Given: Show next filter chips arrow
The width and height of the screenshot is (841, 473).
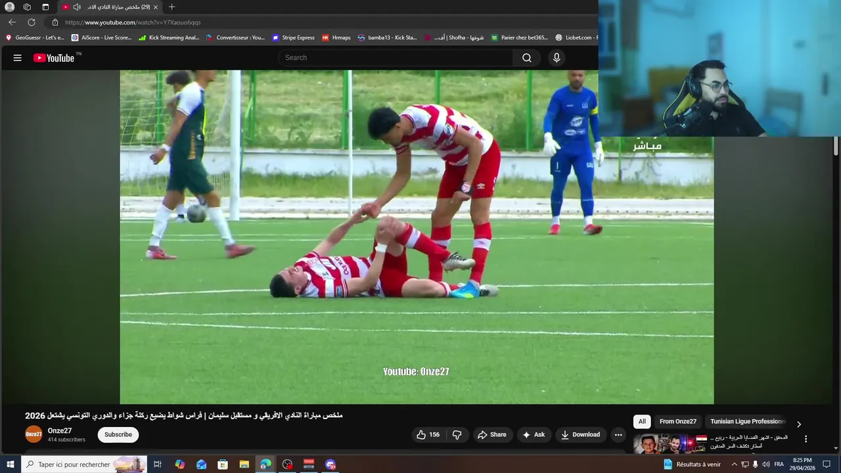Looking at the screenshot, I should (799, 424).
